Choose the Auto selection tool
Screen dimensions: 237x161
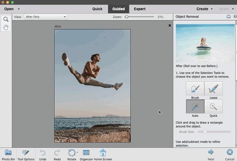coord(195,106)
